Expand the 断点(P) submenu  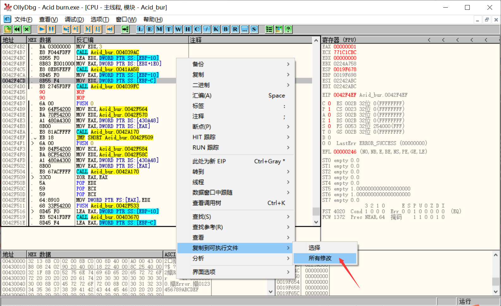[236, 127]
